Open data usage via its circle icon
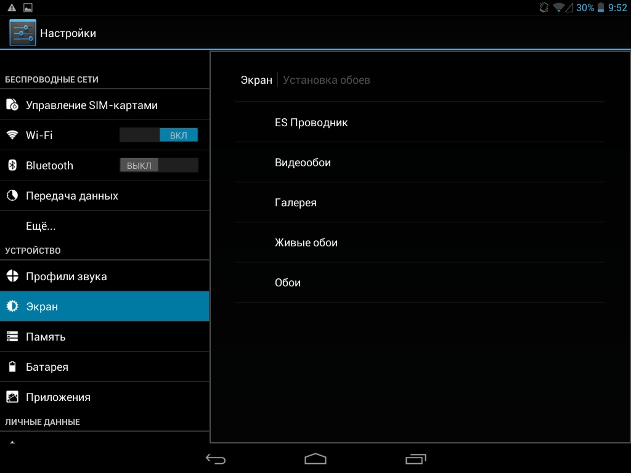631x473 pixels. point(12,196)
